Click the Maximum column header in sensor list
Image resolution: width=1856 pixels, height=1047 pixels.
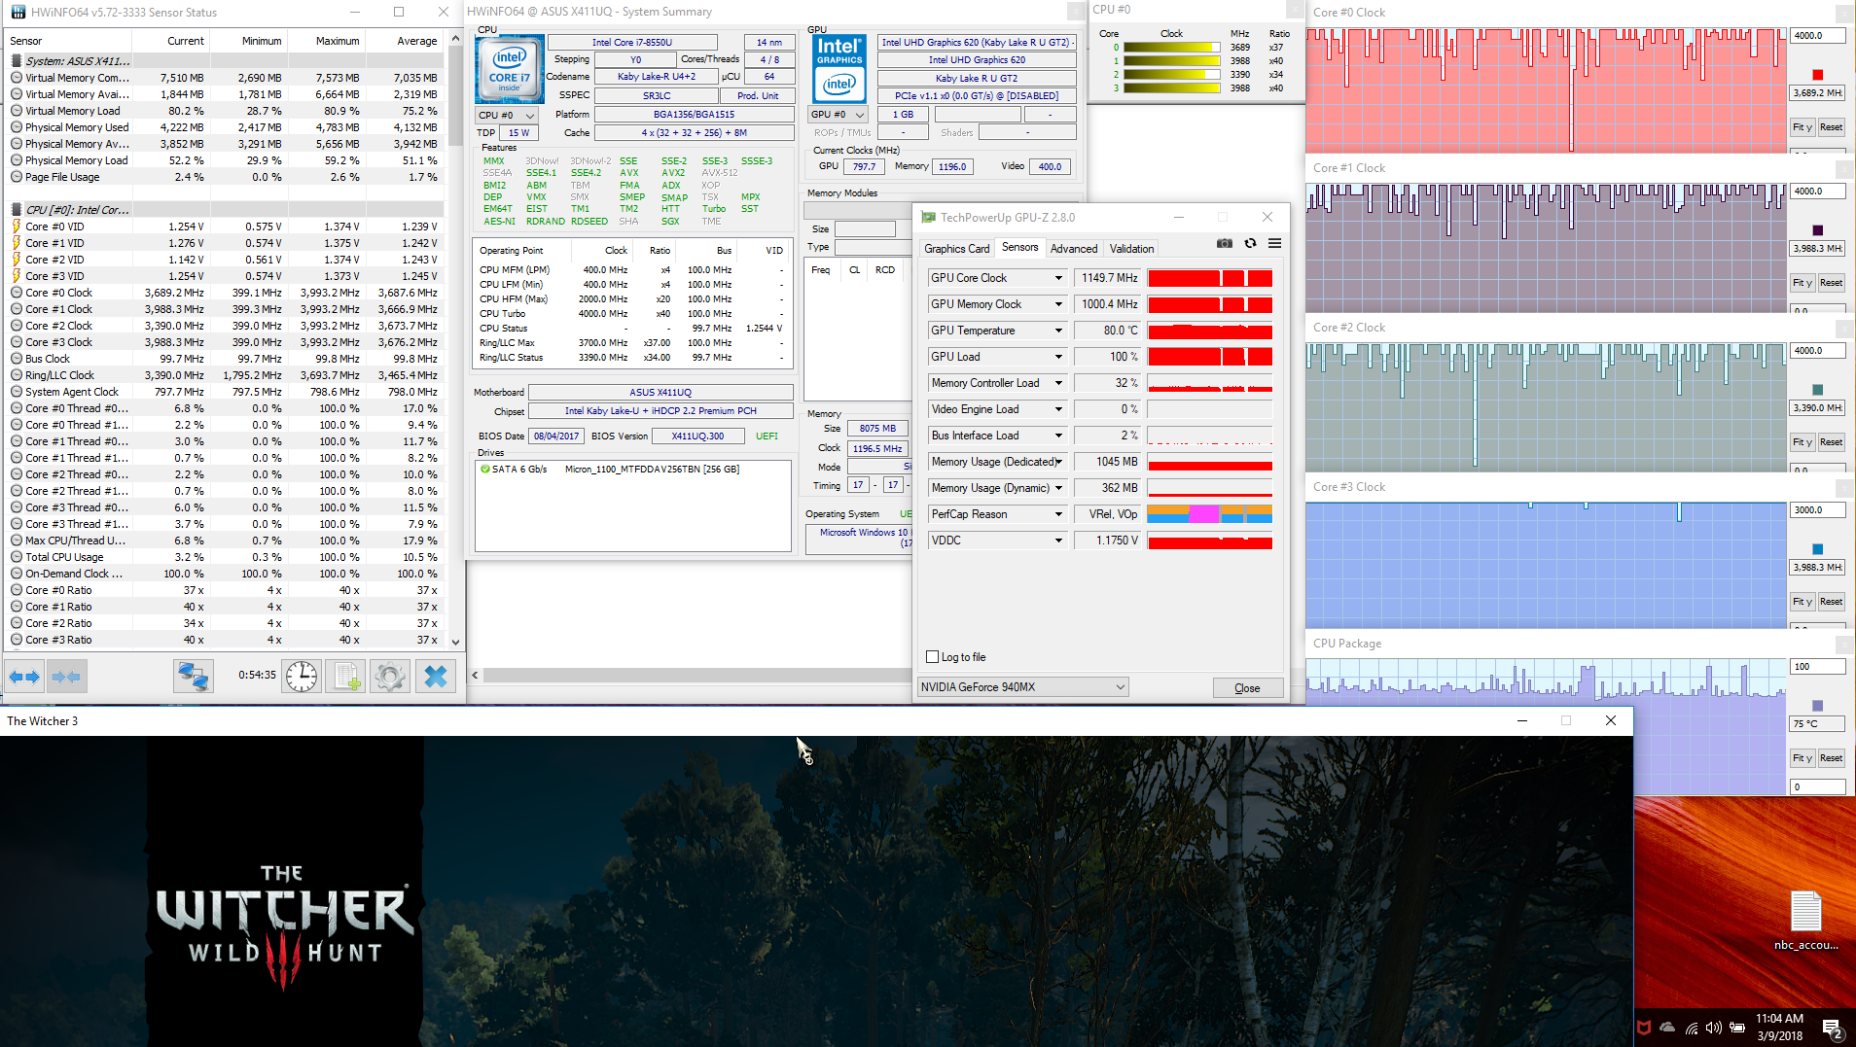[x=337, y=41]
